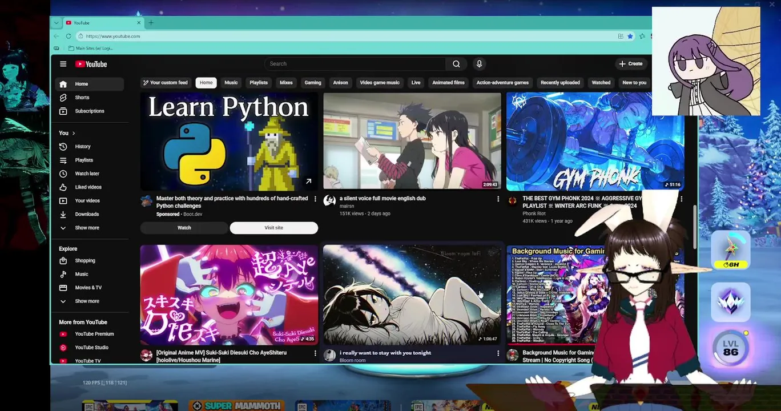This screenshot has width=781, height=411.
Task: Click inside the YouTube search field
Action: 354,64
